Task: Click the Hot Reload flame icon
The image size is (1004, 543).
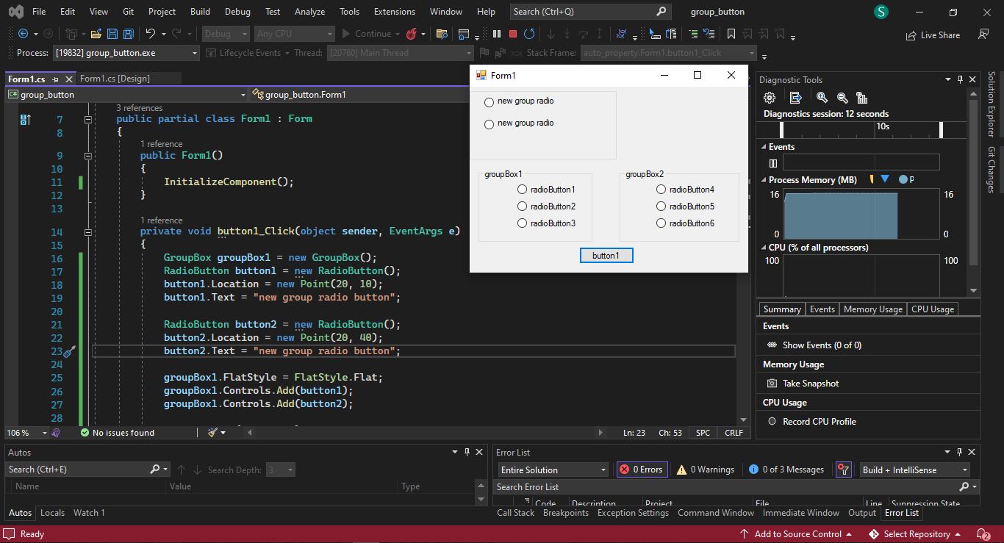Action: click(x=412, y=34)
